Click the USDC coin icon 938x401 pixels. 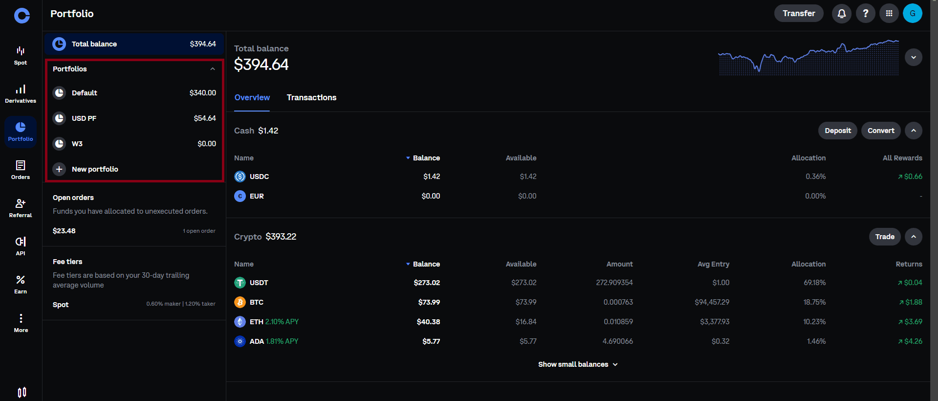point(240,177)
